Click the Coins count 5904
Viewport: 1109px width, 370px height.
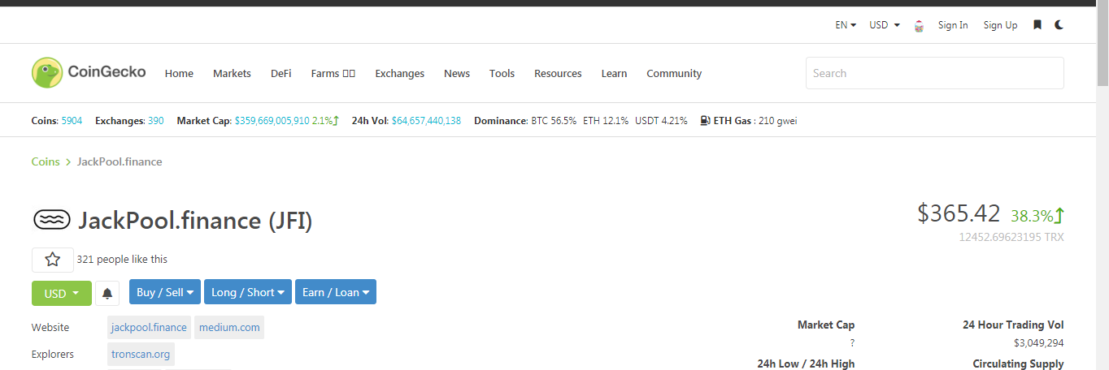click(72, 120)
